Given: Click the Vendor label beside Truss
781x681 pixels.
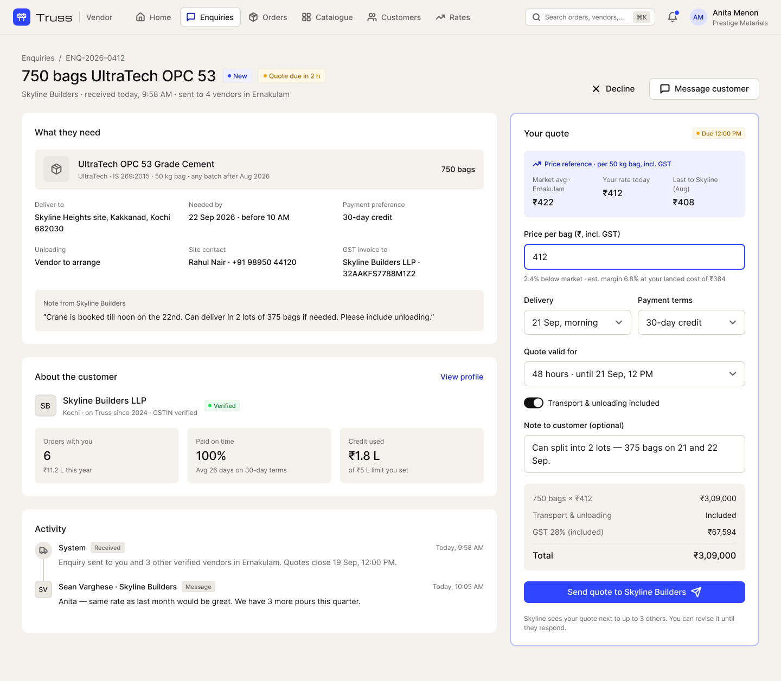Looking at the screenshot, I should 99,17.
